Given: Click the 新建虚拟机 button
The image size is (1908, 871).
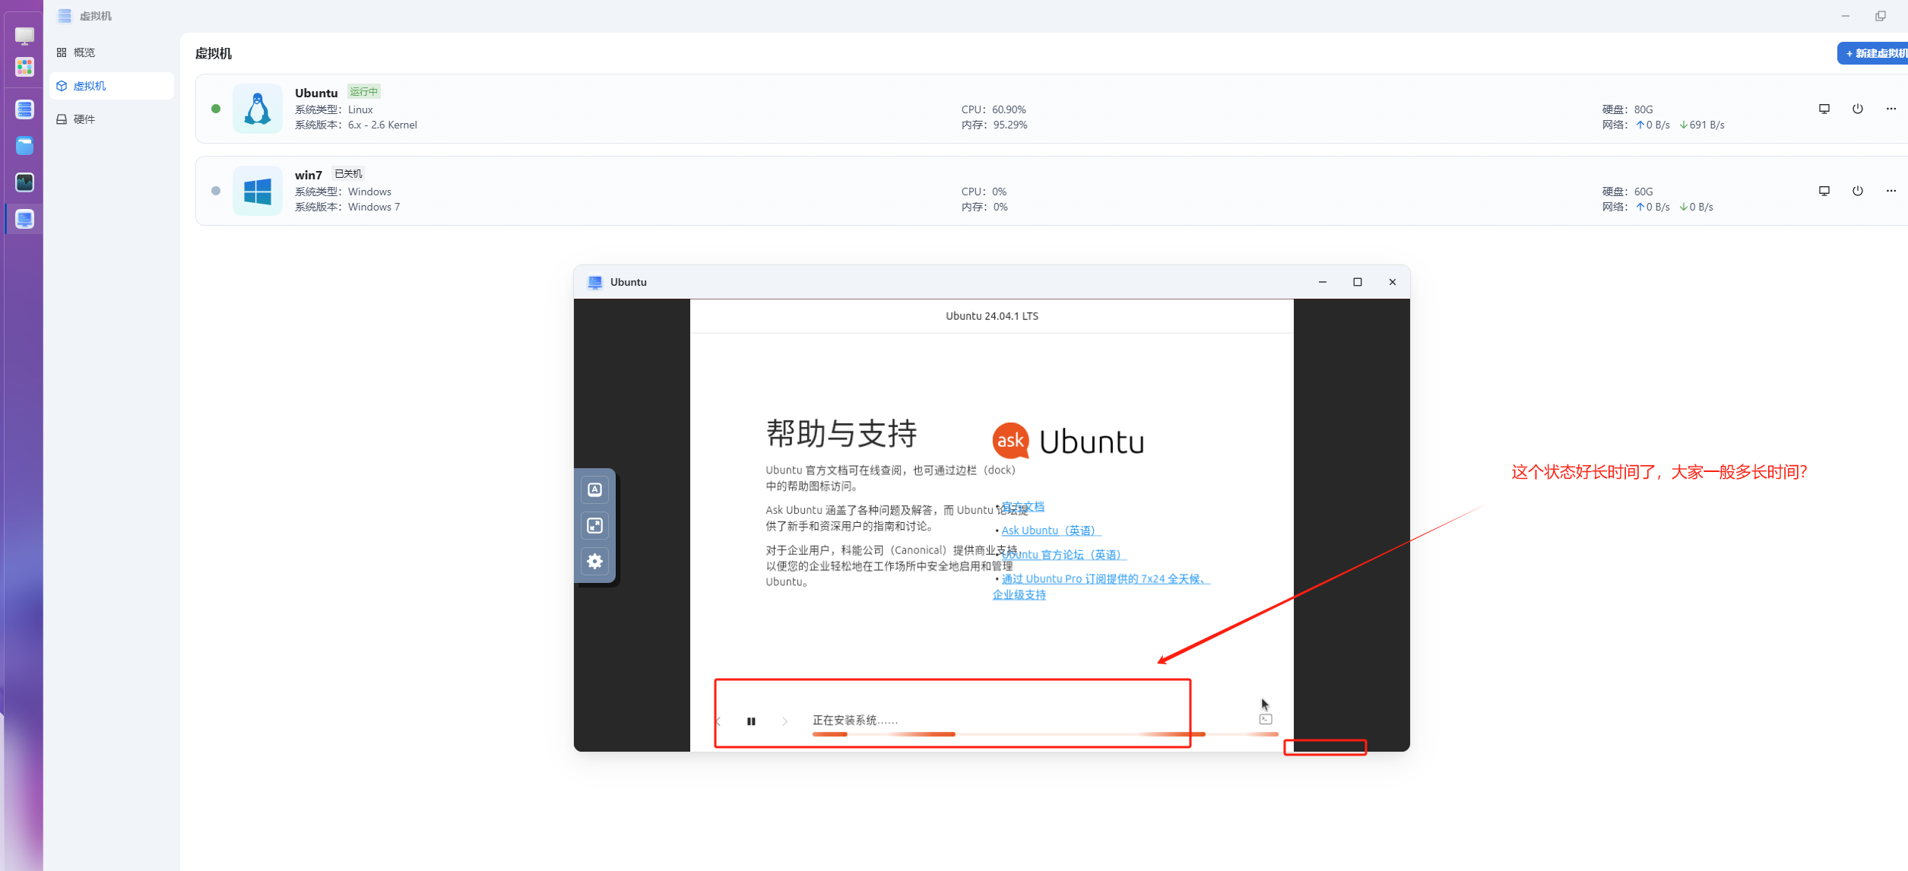Looking at the screenshot, I should tap(1874, 53).
